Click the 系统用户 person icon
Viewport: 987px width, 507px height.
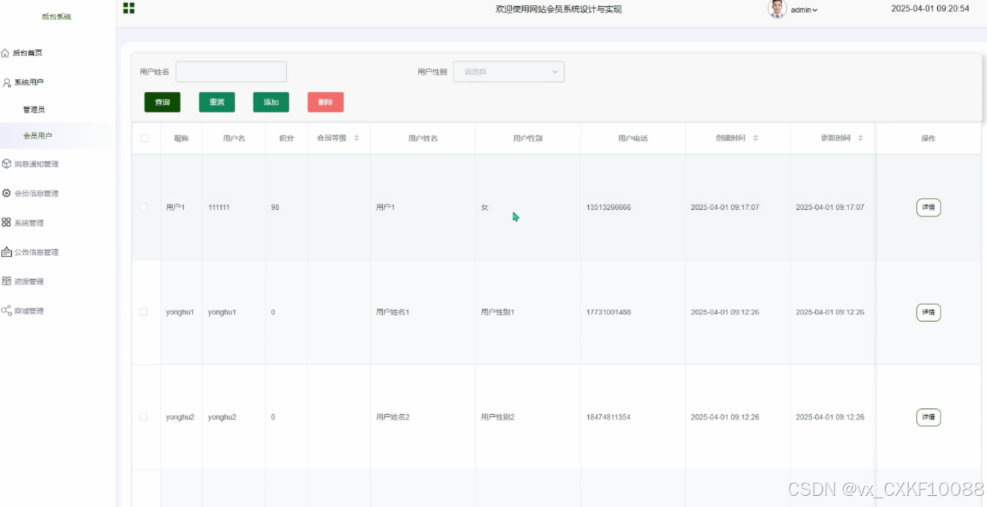7,82
